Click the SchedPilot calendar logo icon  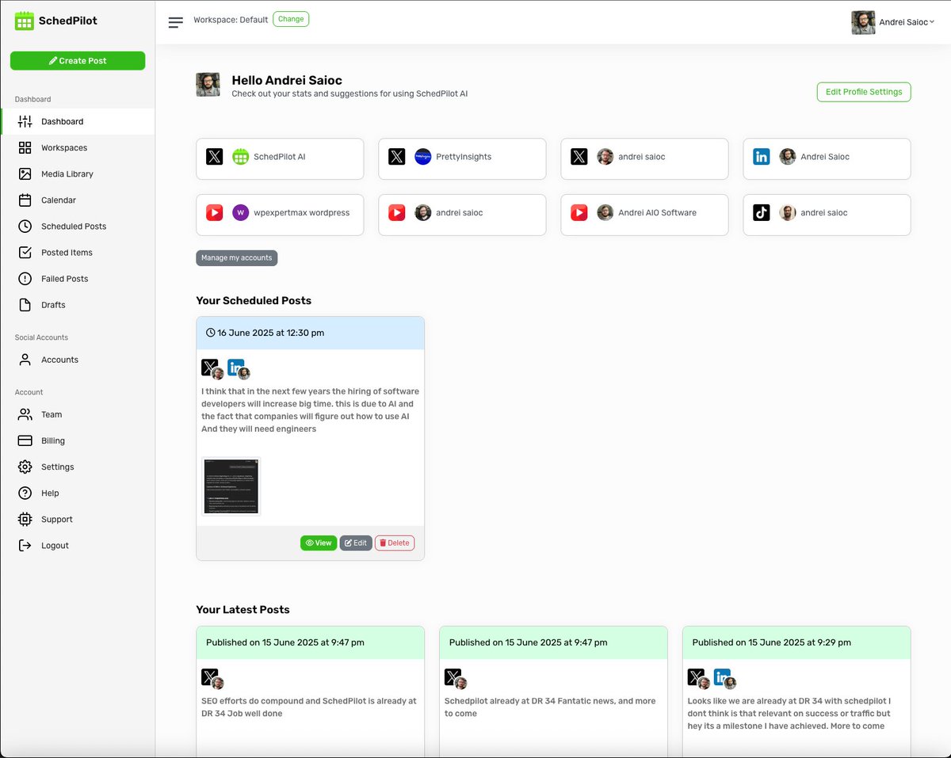pyautogui.click(x=25, y=21)
